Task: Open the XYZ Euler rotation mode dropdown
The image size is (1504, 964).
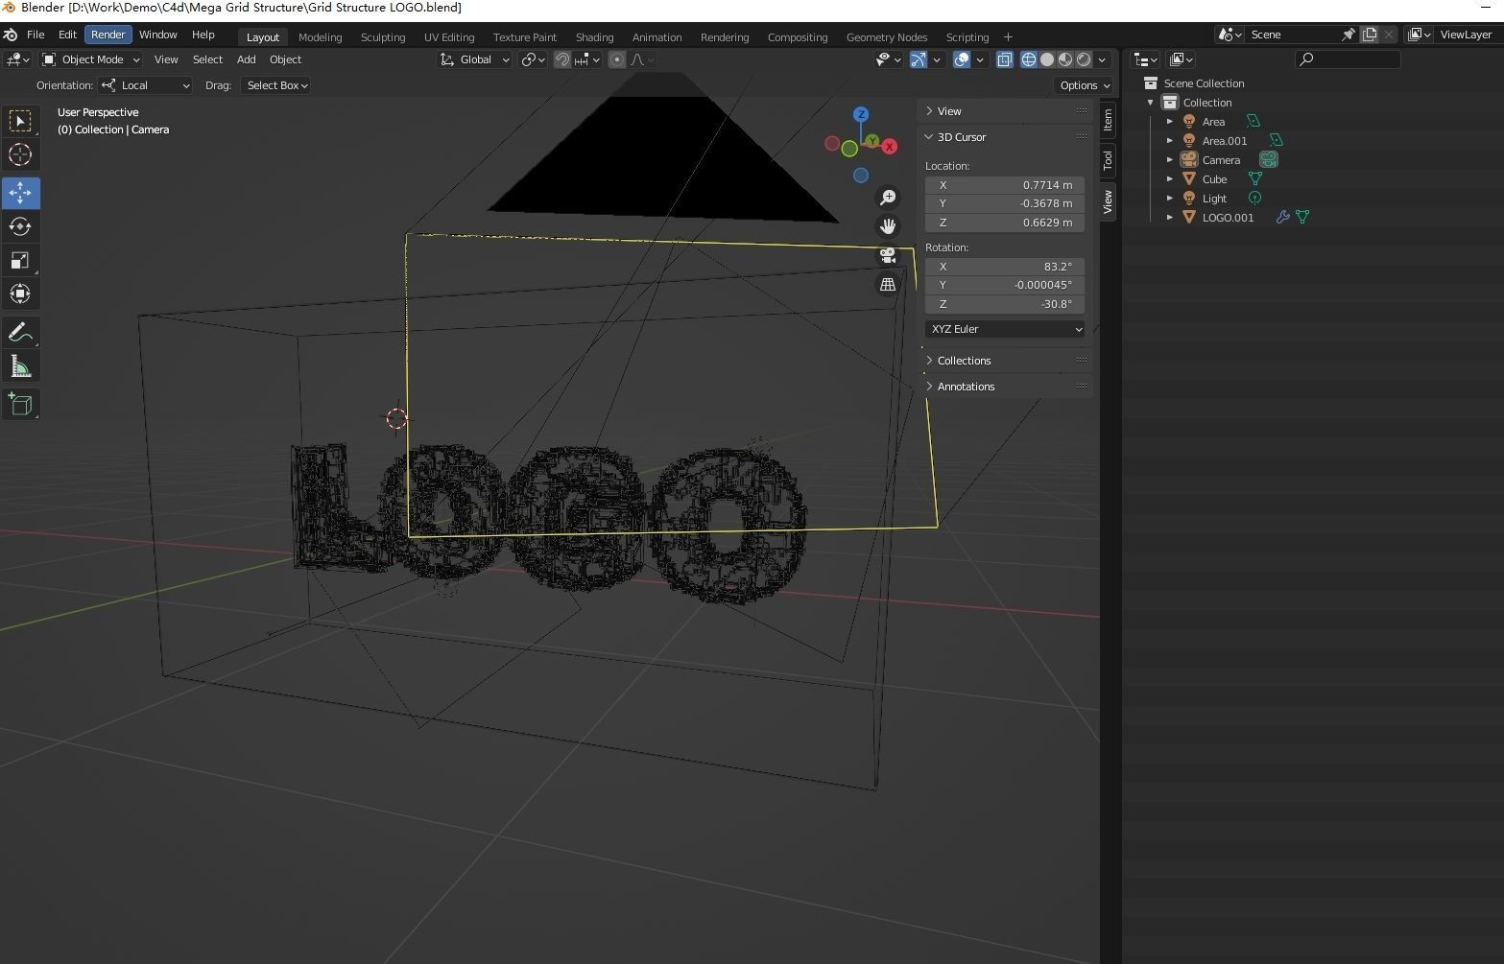Action: coord(1005,329)
